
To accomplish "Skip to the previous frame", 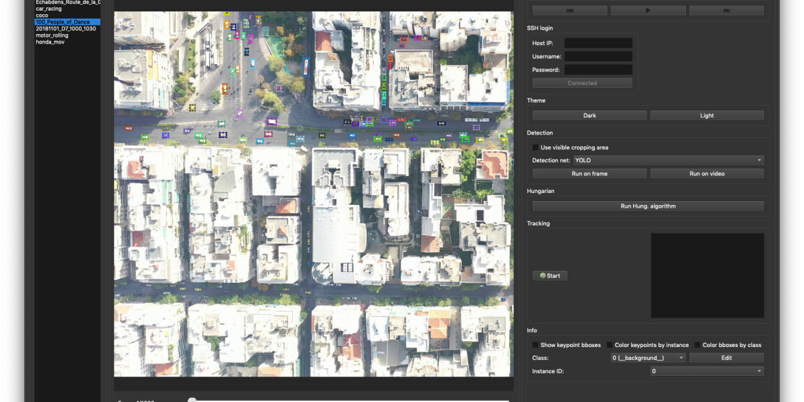I will pos(569,11).
